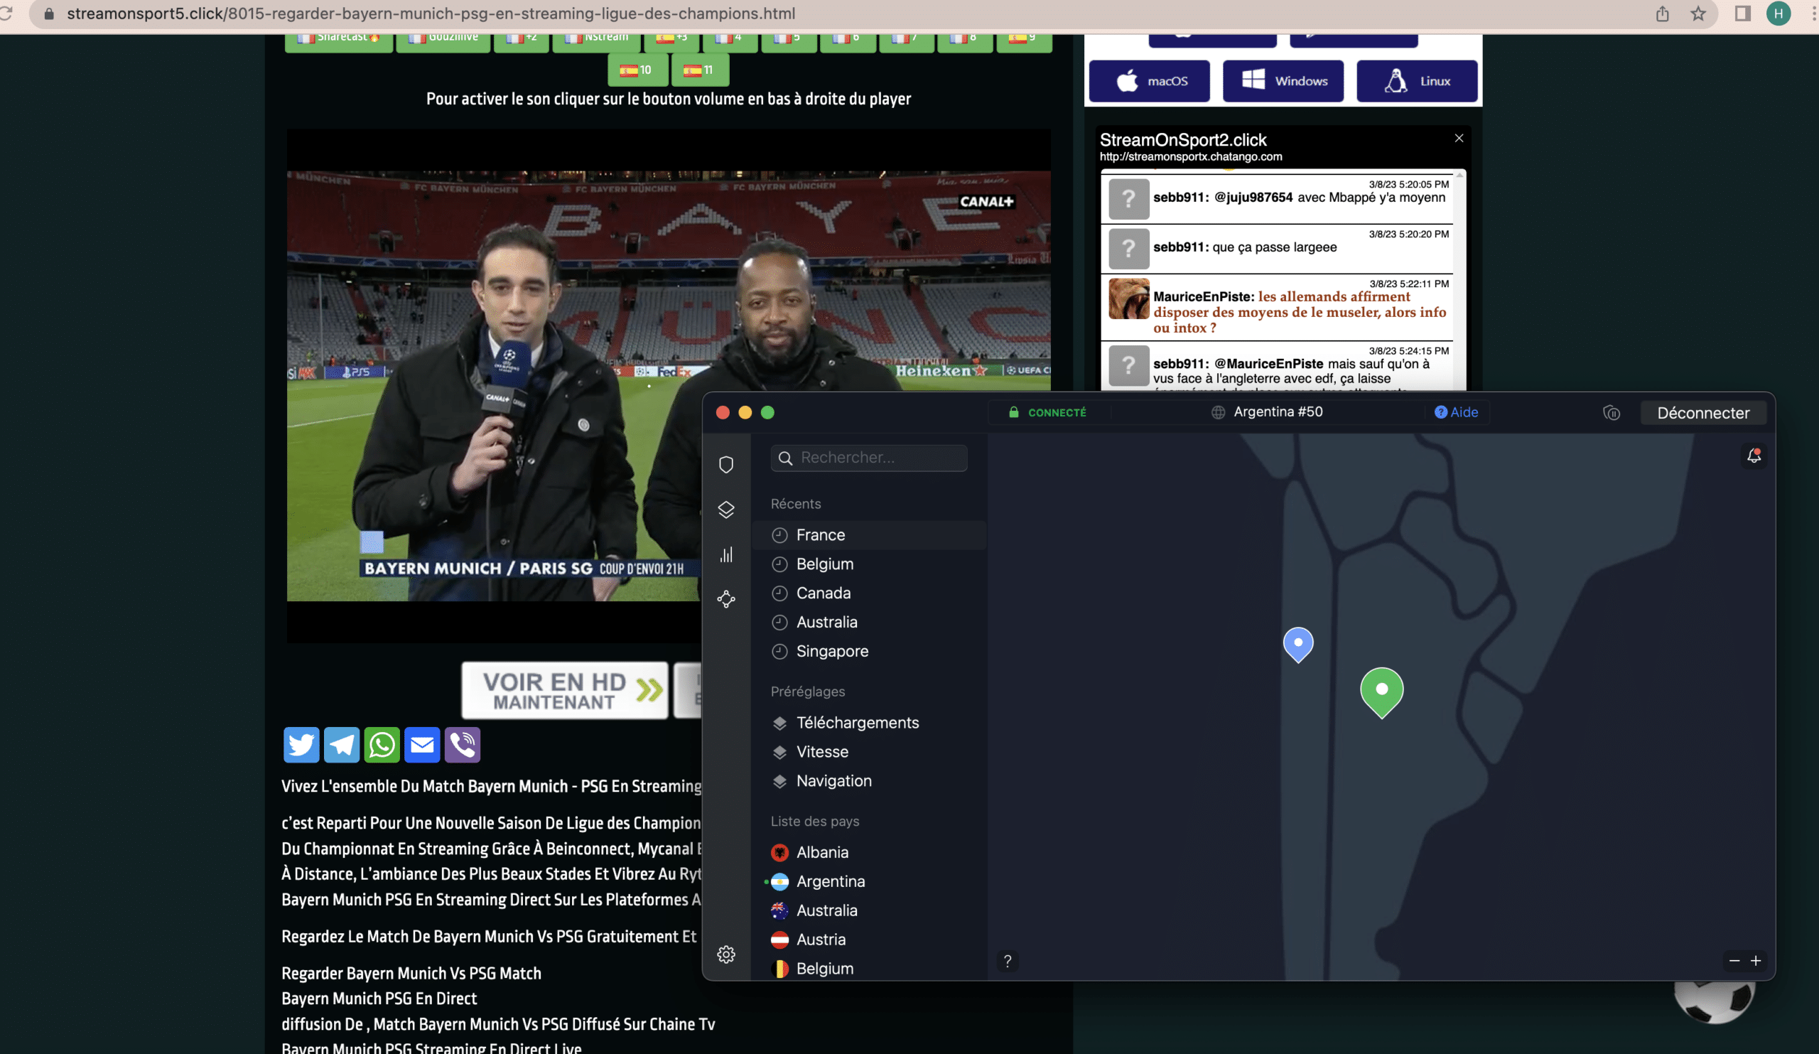This screenshot has width=1819, height=1054.
Task: Click the Settings gear icon in VPN sidebar
Action: click(x=725, y=955)
